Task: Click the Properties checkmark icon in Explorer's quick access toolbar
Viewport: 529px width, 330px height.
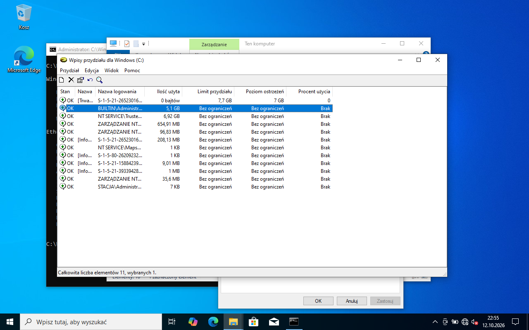Action: (x=127, y=44)
